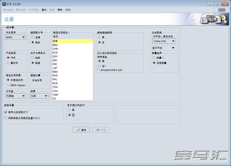This screenshot has width=231, height=166.
Task: Select second radio under 生产日期显示
Action: [33, 63]
